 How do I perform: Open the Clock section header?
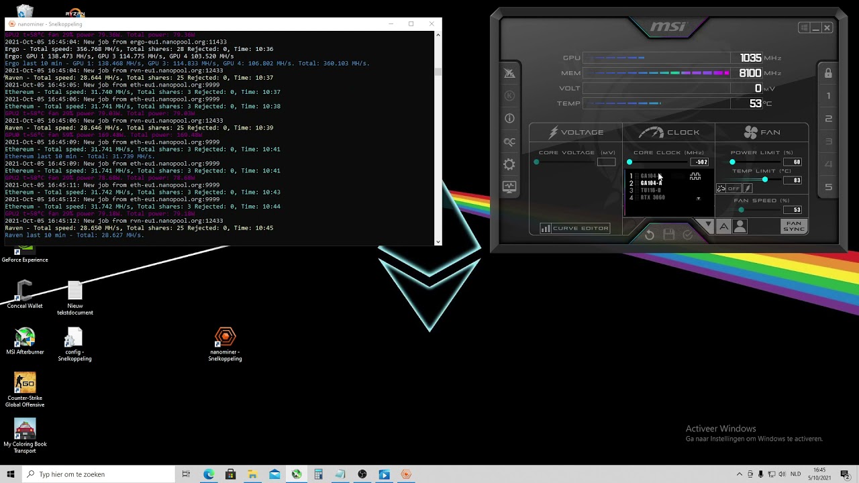(668, 132)
